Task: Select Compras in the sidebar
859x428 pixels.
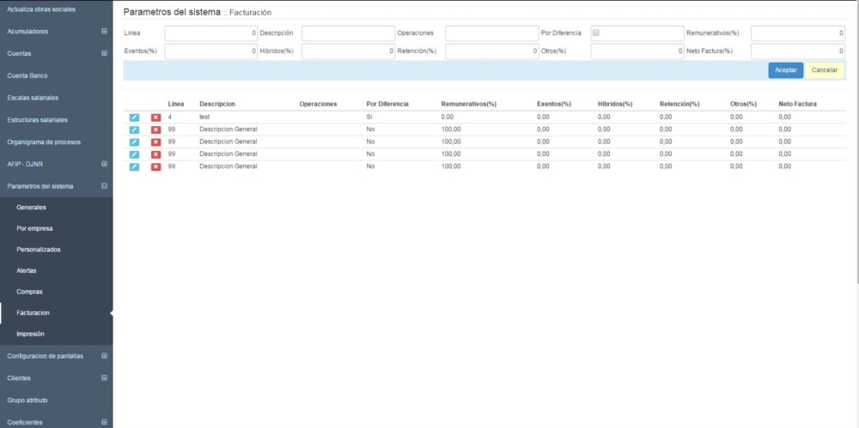Action: [x=29, y=292]
